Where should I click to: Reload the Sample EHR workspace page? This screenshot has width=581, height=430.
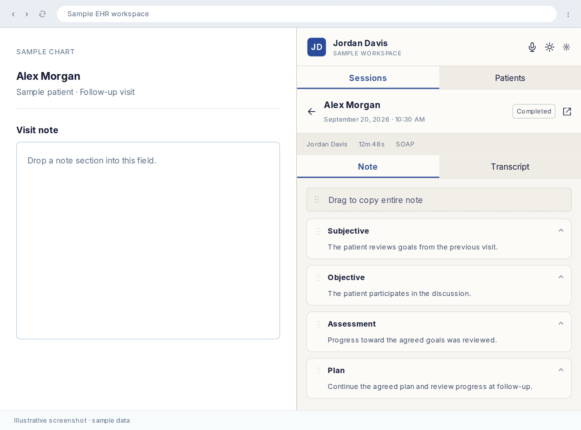coord(42,14)
